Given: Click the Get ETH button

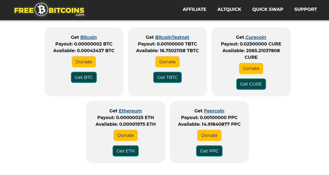Looking at the screenshot, I should point(126,151).
